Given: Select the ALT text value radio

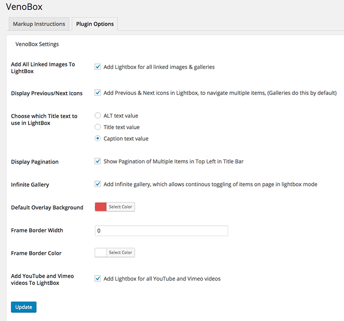Looking at the screenshot, I should point(98,116).
